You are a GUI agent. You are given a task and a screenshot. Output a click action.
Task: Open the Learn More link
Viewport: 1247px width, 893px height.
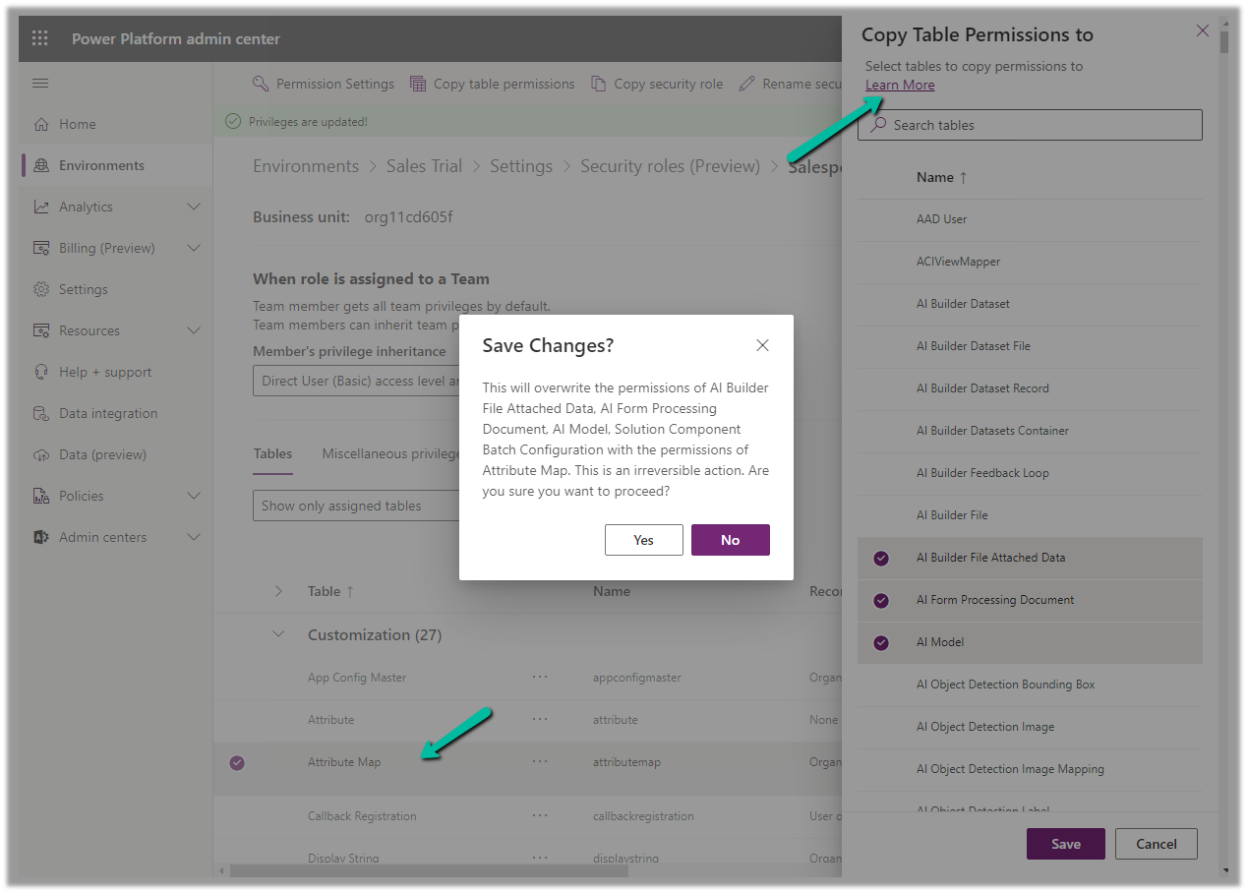(900, 85)
